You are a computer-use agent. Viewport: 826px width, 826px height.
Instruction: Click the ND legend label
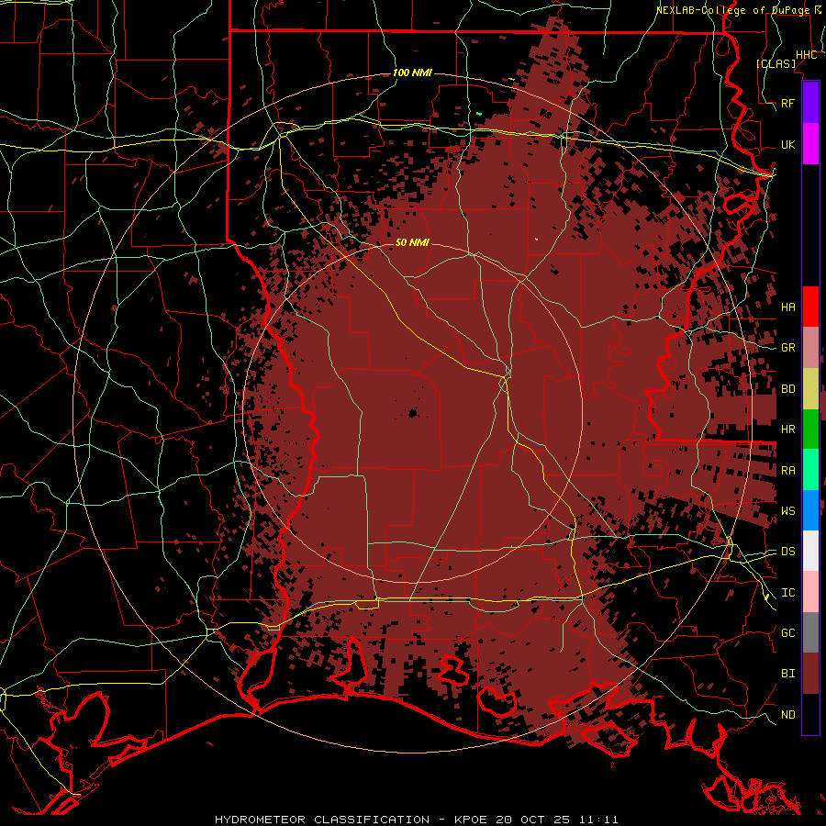click(x=787, y=715)
